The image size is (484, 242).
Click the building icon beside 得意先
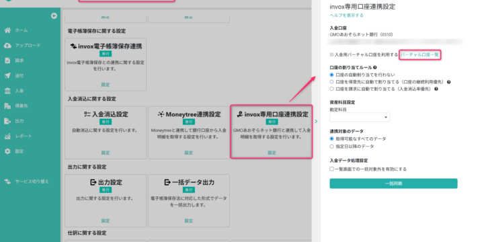coord(7,106)
